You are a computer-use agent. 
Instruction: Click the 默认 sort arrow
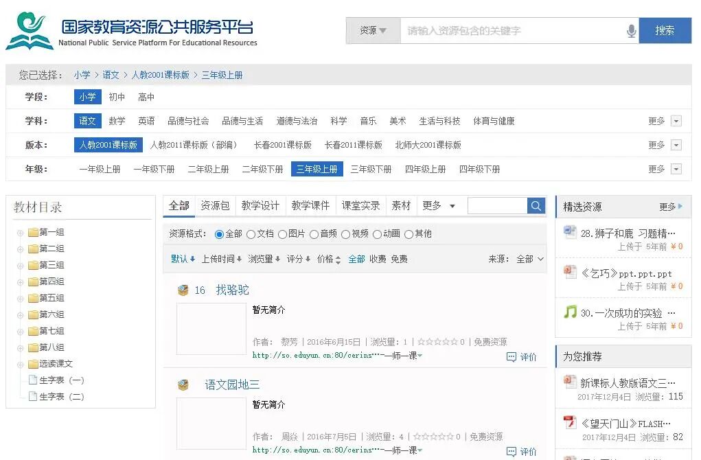(192, 259)
